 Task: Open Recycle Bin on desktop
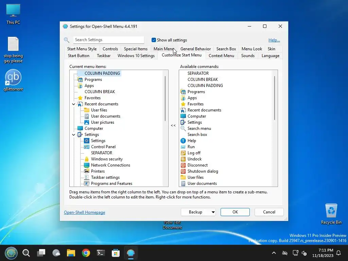pyautogui.click(x=331, y=214)
